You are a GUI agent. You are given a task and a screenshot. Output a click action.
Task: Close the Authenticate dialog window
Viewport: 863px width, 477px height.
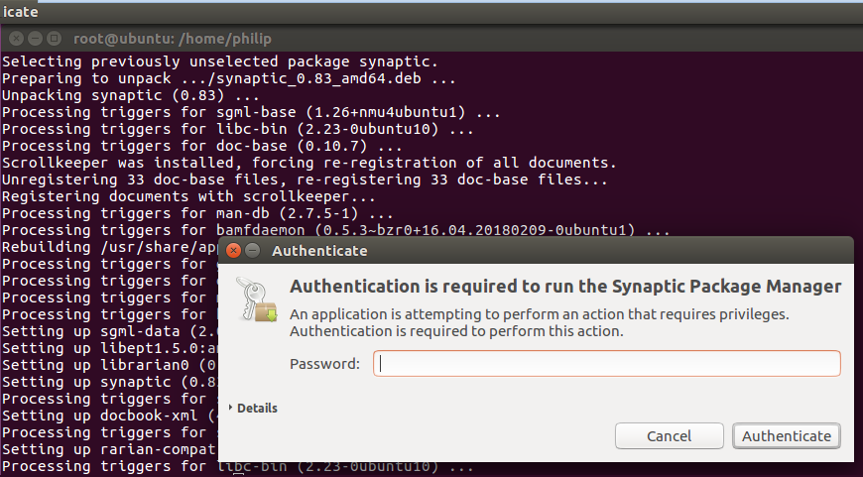pos(234,250)
